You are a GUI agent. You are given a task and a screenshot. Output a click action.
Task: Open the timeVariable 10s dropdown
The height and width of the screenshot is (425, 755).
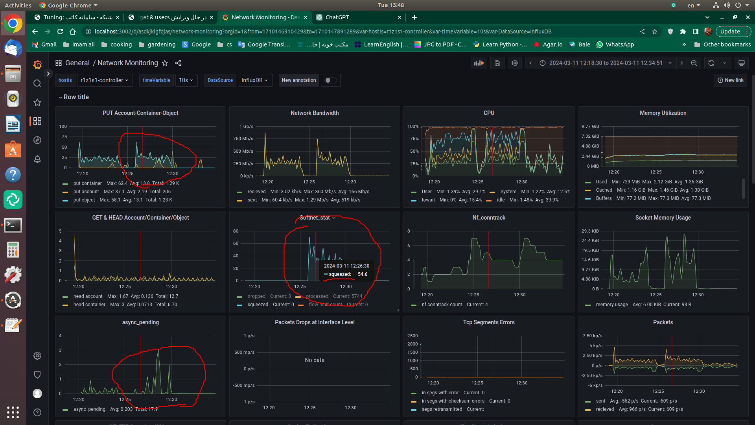[186, 80]
